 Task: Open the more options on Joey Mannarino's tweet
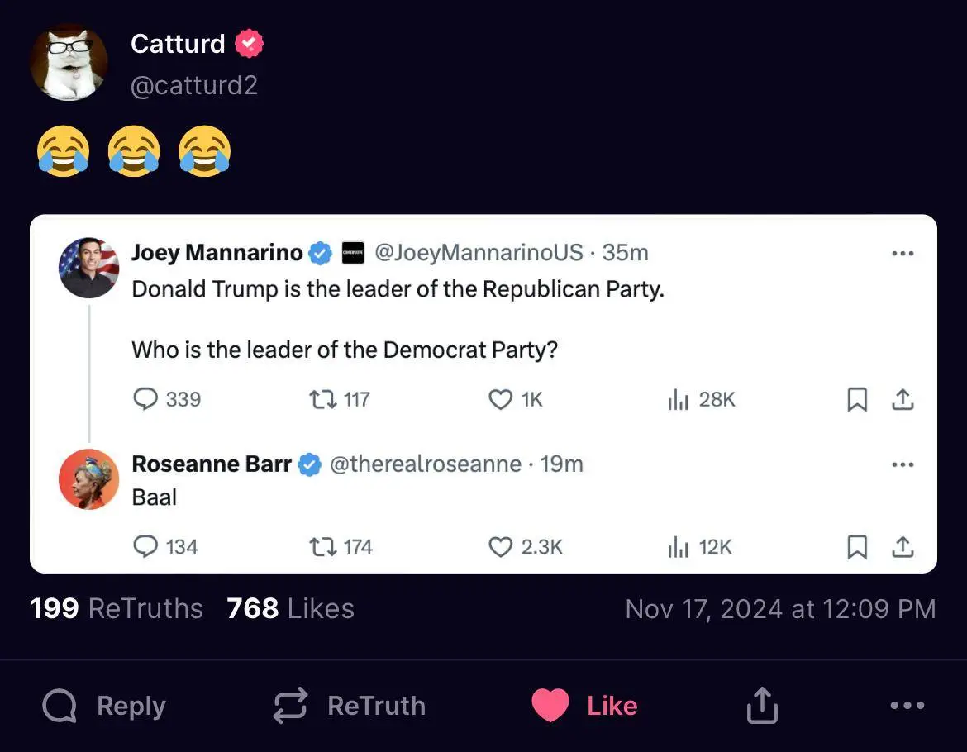click(903, 253)
